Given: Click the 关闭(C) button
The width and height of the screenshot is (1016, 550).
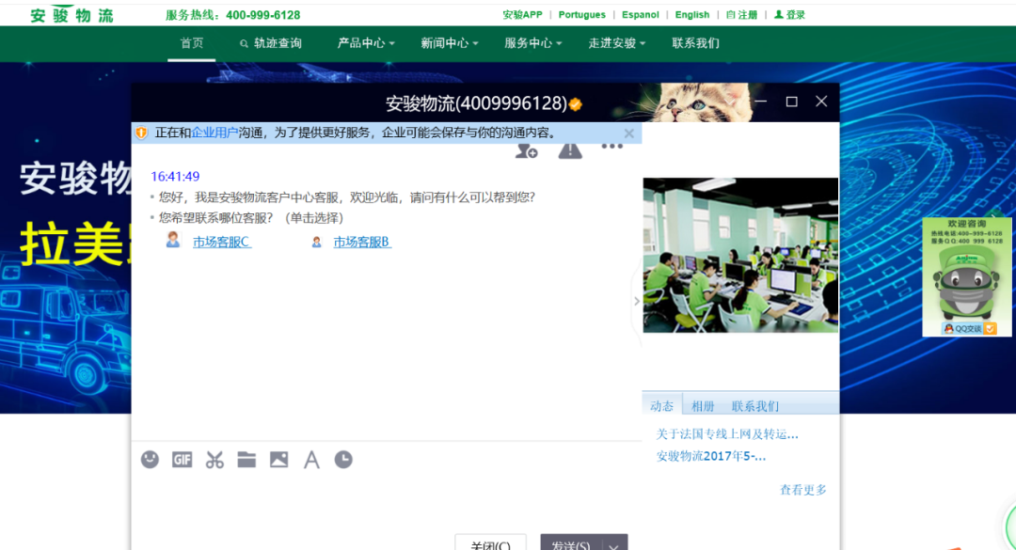Looking at the screenshot, I should 490,544.
